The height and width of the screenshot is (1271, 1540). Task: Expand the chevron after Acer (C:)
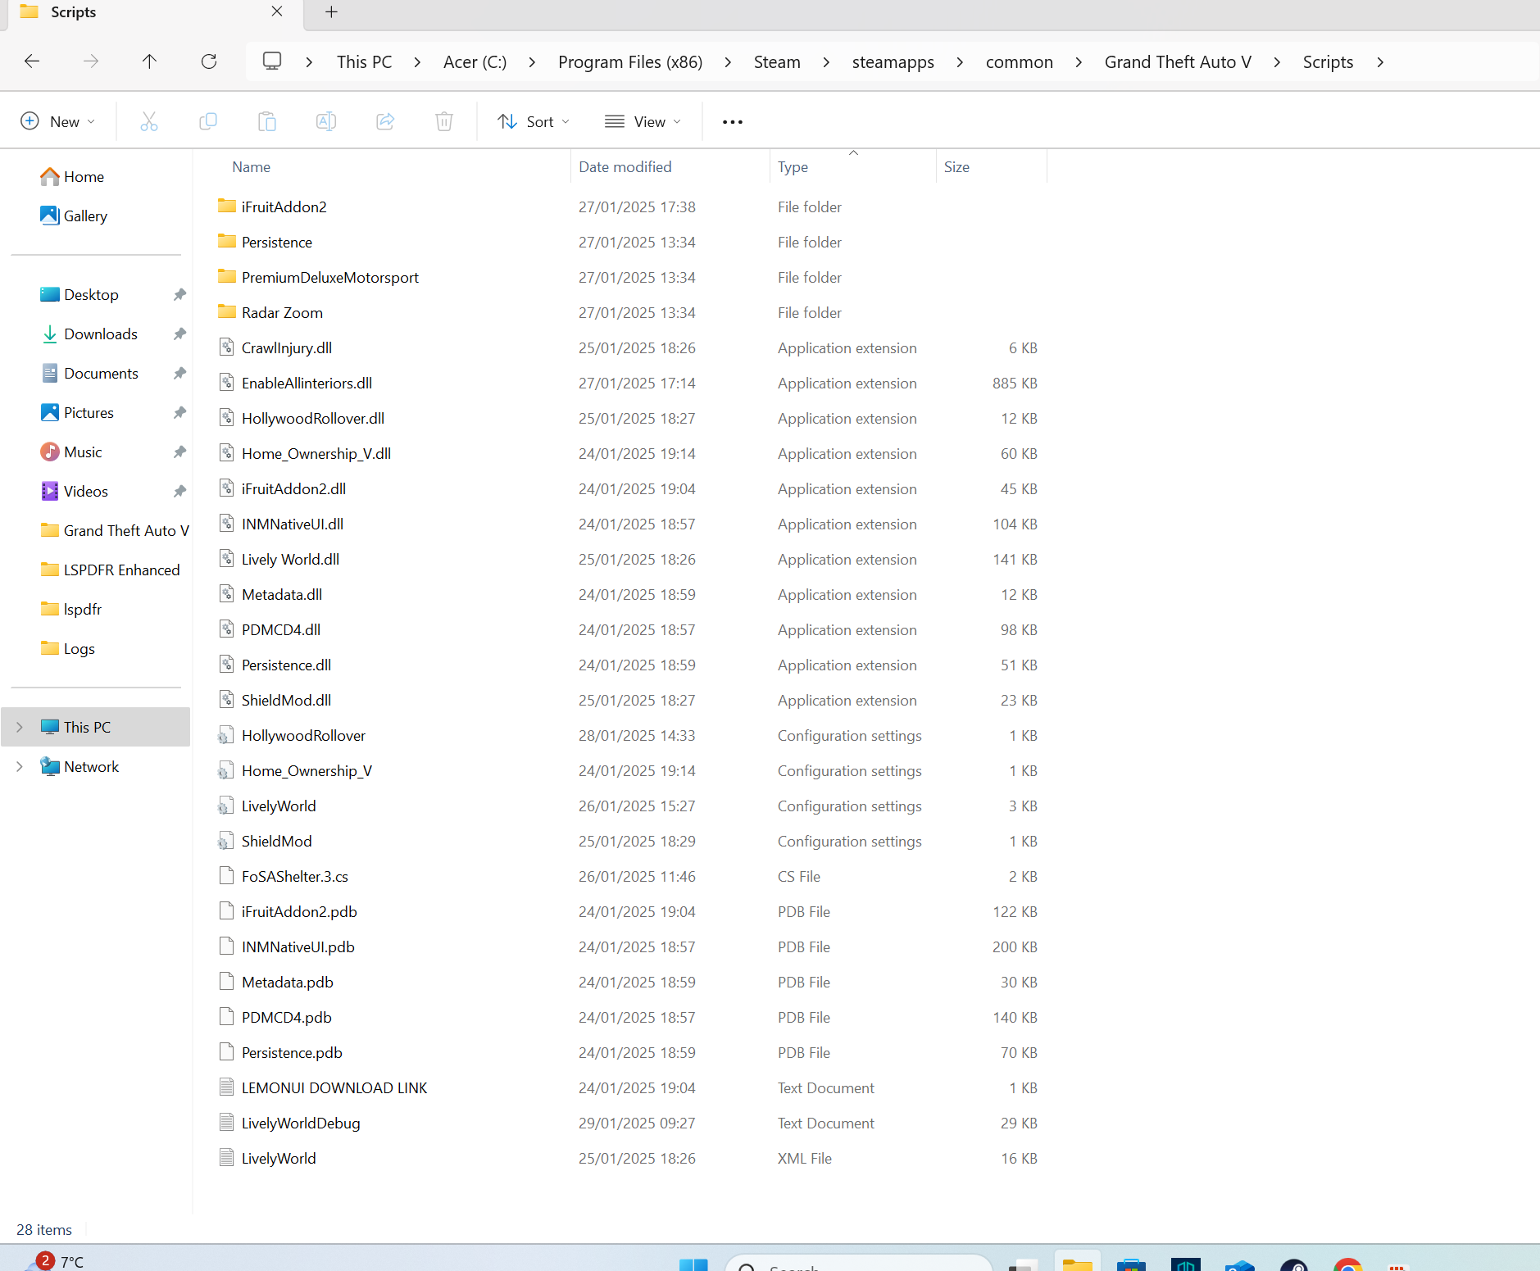[x=532, y=62]
